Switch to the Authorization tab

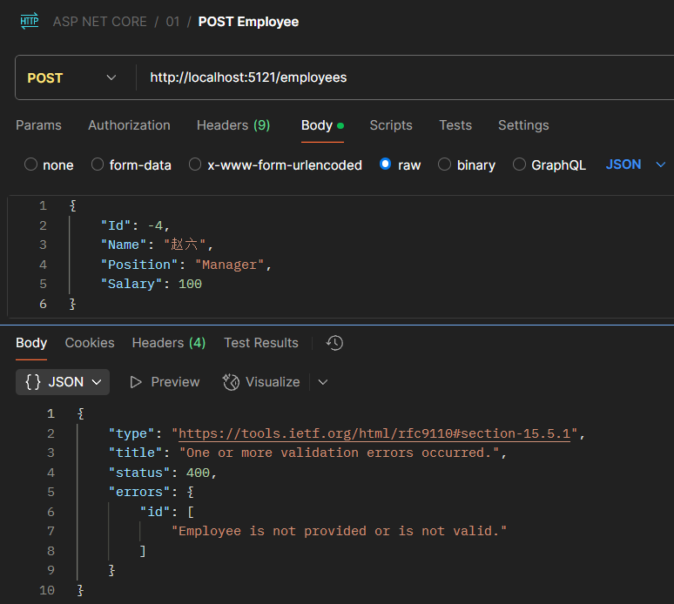click(129, 125)
